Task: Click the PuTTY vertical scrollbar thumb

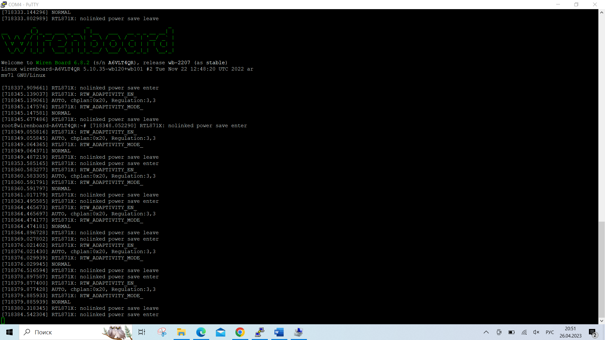Action: (602, 269)
